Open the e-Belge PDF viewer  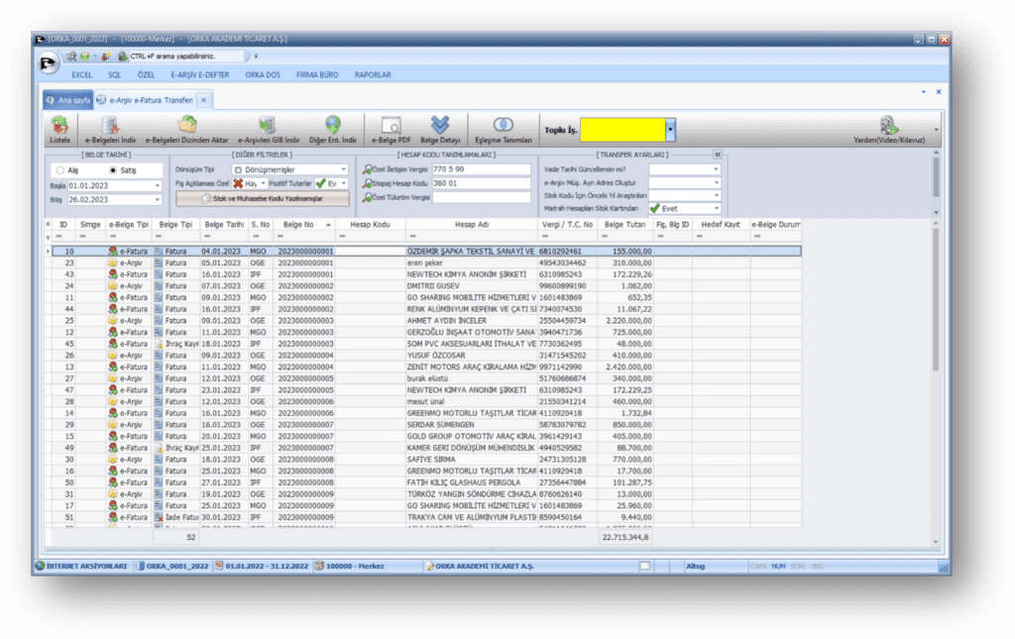391,129
